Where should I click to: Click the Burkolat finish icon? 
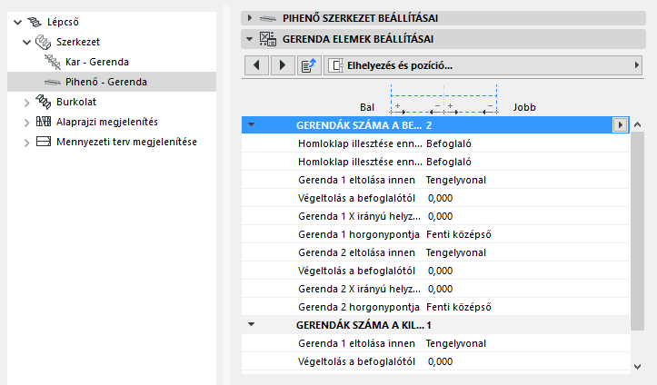[x=43, y=102]
